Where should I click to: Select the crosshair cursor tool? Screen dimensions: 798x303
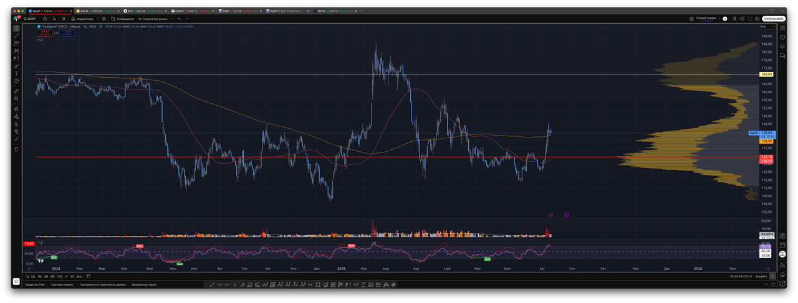point(16,28)
